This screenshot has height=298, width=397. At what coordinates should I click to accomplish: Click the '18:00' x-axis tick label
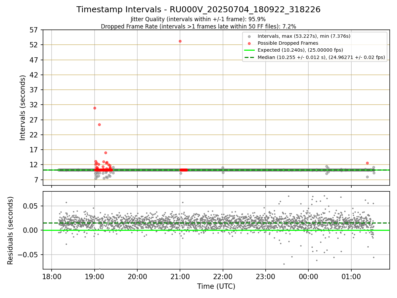click(x=52, y=276)
